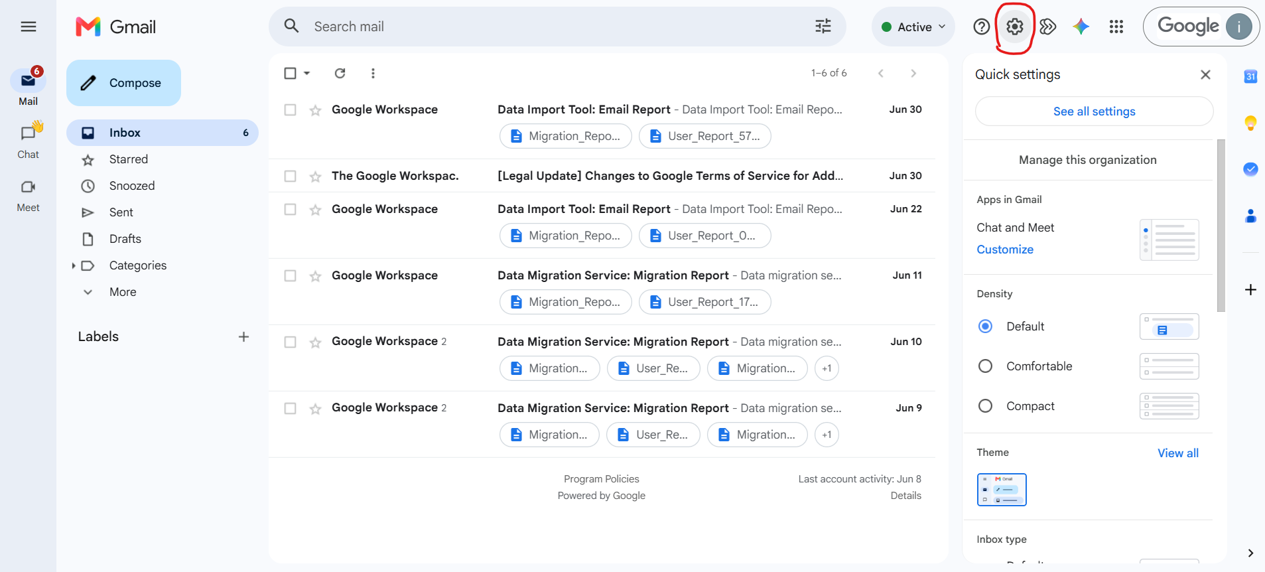Open Google Keep side panel
The height and width of the screenshot is (572, 1265).
[1250, 123]
